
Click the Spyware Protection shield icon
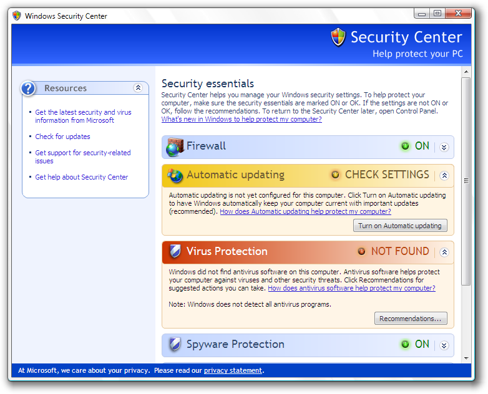pos(175,345)
